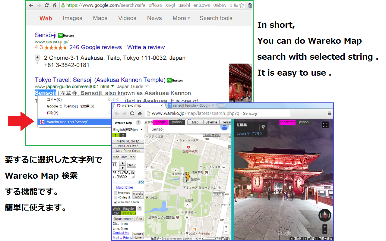The image size is (386, 241).
Task: Open the Major Cities link
Action: click(125, 187)
